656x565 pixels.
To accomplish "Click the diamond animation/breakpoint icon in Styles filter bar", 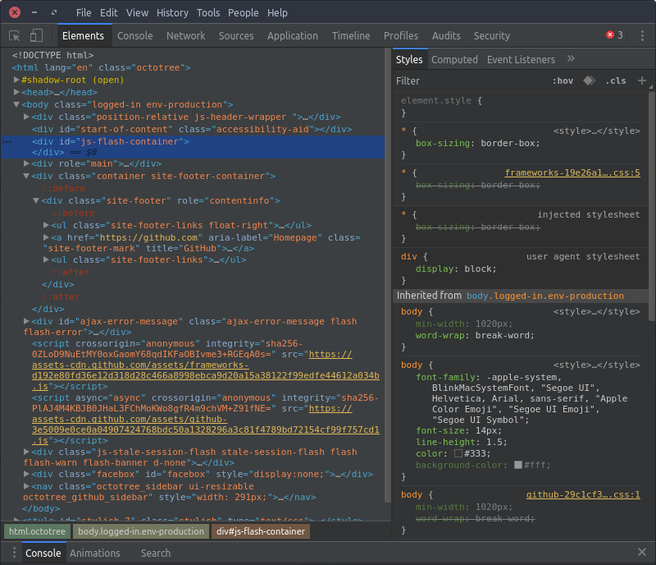I will pyautogui.click(x=589, y=80).
